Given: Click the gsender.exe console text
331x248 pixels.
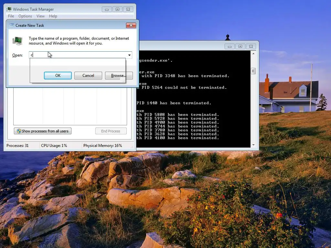Looking at the screenshot, I should [156, 60].
